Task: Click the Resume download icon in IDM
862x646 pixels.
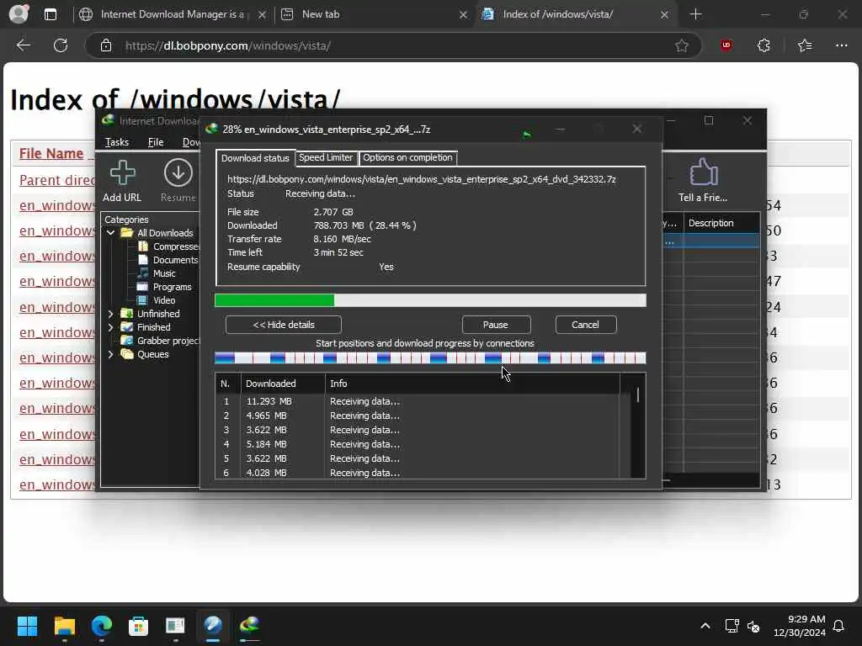Action: point(178,173)
